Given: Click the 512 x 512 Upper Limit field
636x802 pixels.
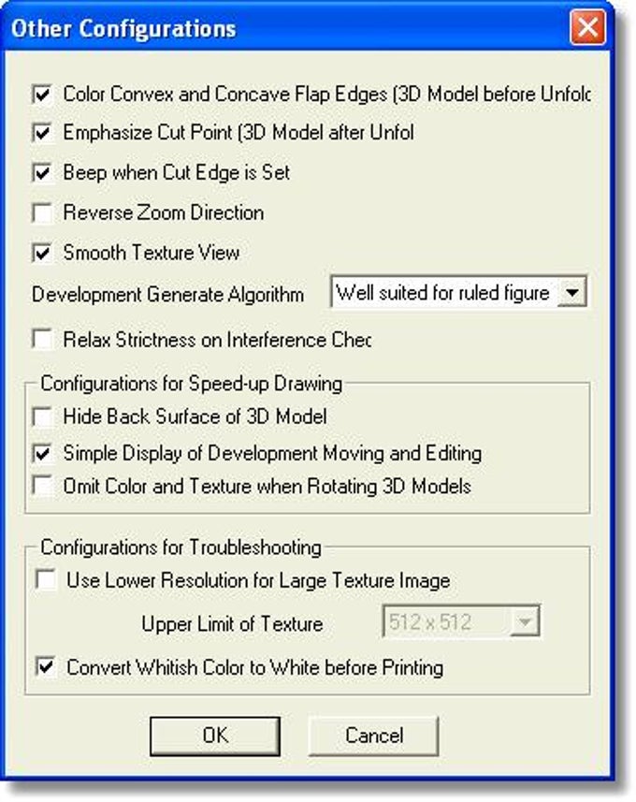Looking at the screenshot, I should pyautogui.click(x=461, y=622).
